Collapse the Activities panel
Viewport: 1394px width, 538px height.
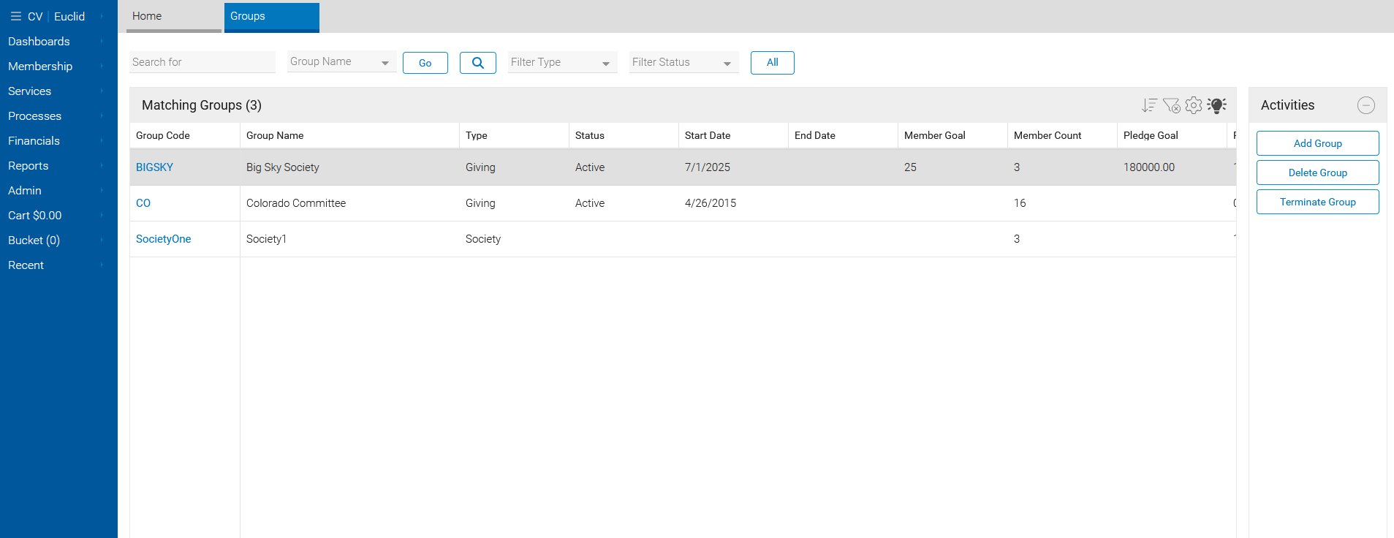click(x=1366, y=105)
